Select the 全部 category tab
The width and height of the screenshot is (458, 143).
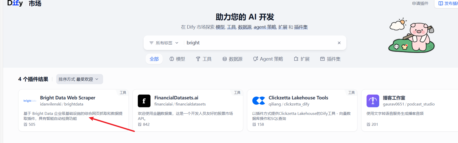pos(154,59)
